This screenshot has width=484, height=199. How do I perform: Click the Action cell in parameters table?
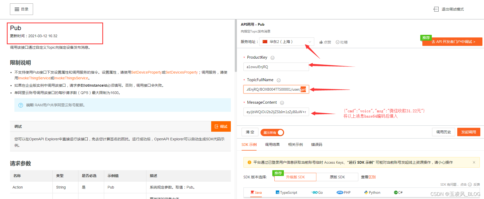tap(31, 187)
